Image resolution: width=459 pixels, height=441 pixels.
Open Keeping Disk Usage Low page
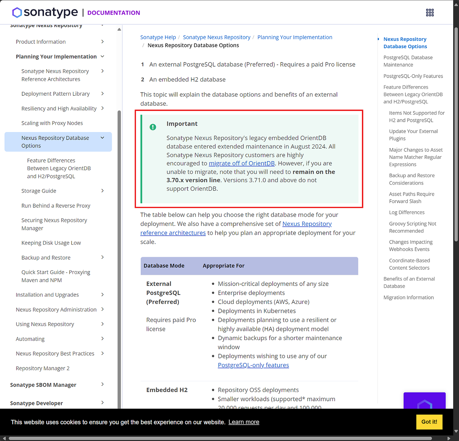coord(51,243)
